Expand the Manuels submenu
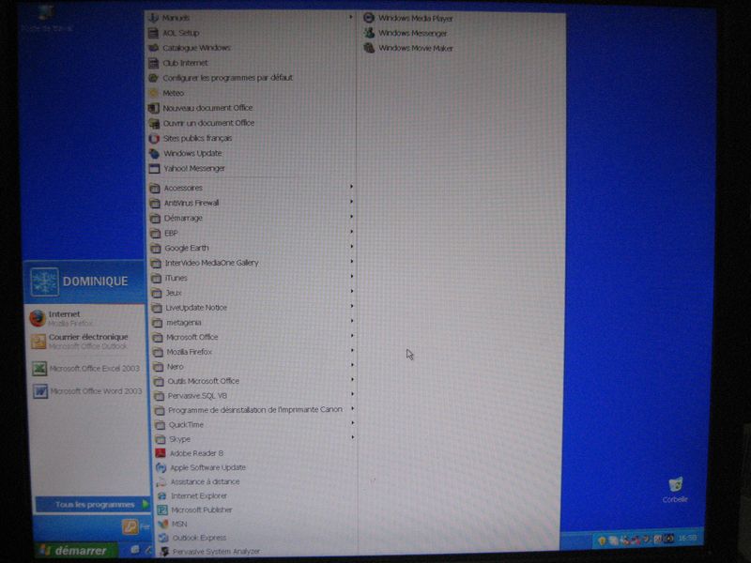This screenshot has width=751, height=563. [x=252, y=18]
